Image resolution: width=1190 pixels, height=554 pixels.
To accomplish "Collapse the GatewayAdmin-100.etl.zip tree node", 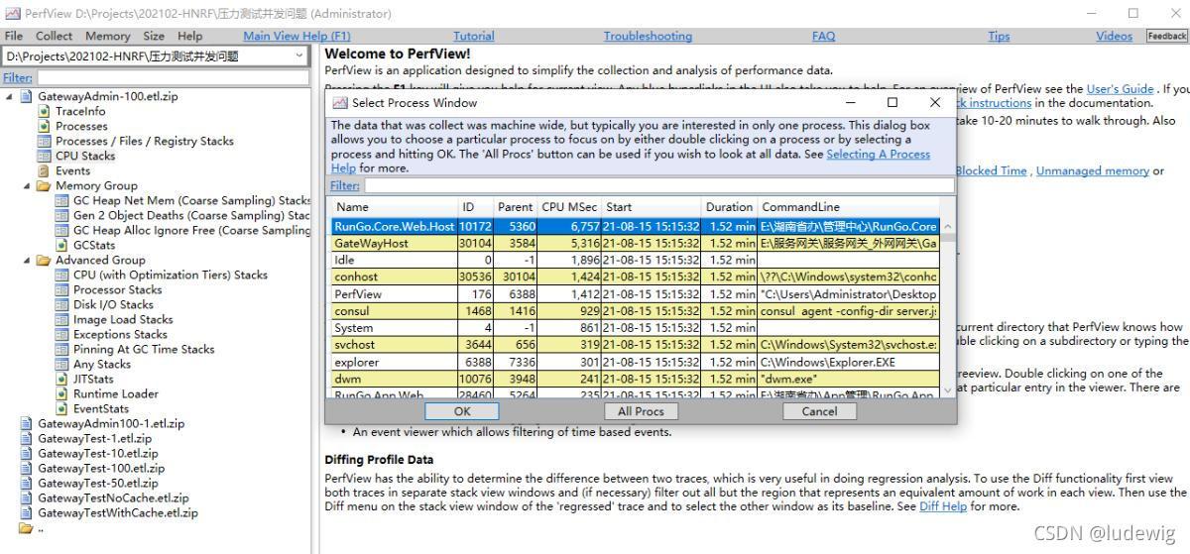I will (x=10, y=96).
